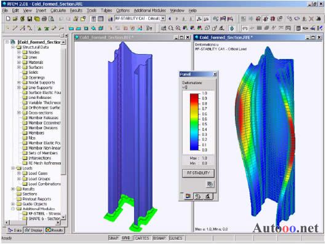Click the small icon button below RF-STABILITY
This screenshot has width=326, height=244.
pyautogui.click(x=210, y=184)
